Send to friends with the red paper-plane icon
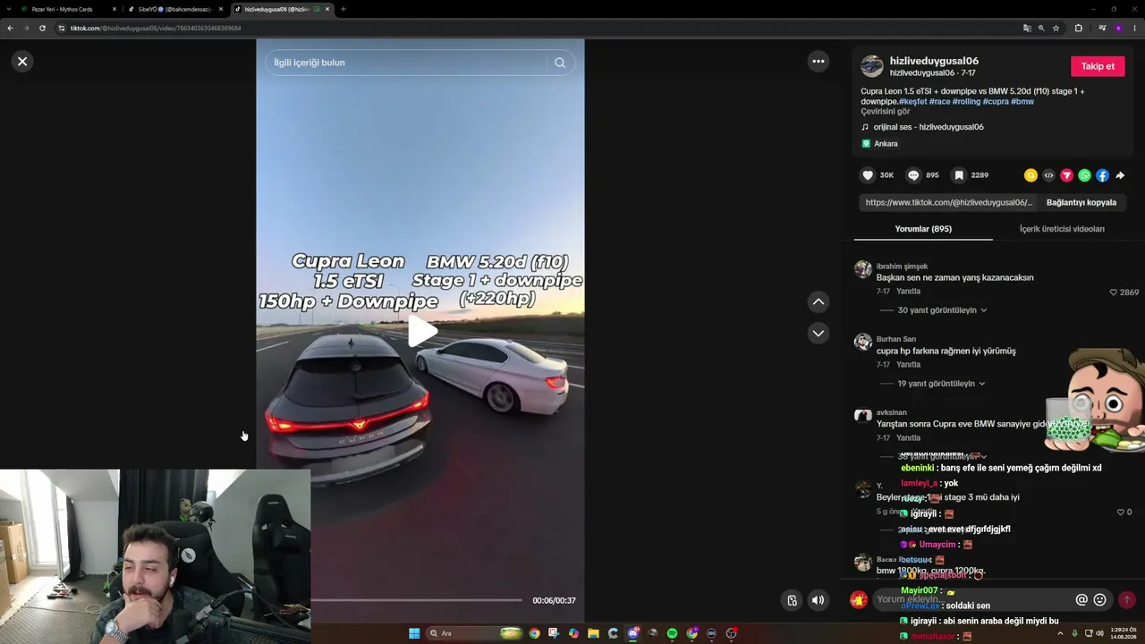1145x644 pixels. (x=1066, y=175)
